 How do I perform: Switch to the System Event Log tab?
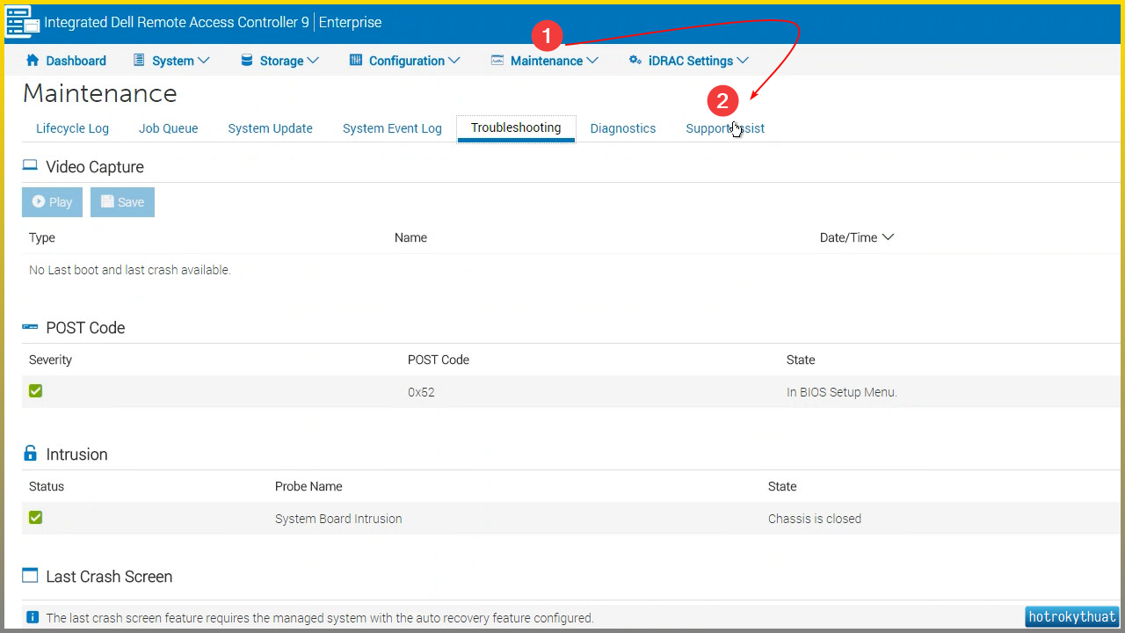(x=392, y=128)
